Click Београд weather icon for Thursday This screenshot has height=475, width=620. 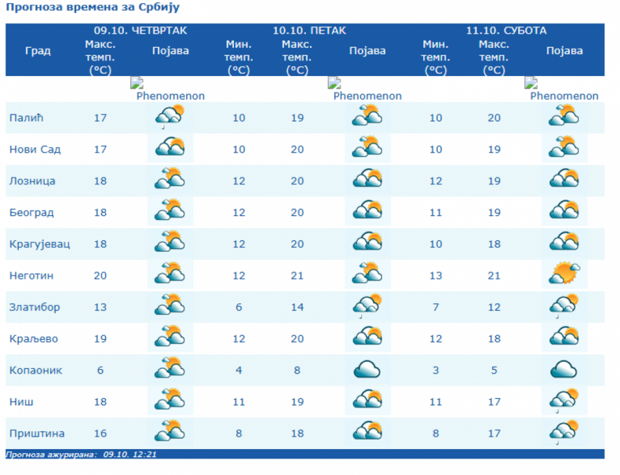pyautogui.click(x=170, y=213)
